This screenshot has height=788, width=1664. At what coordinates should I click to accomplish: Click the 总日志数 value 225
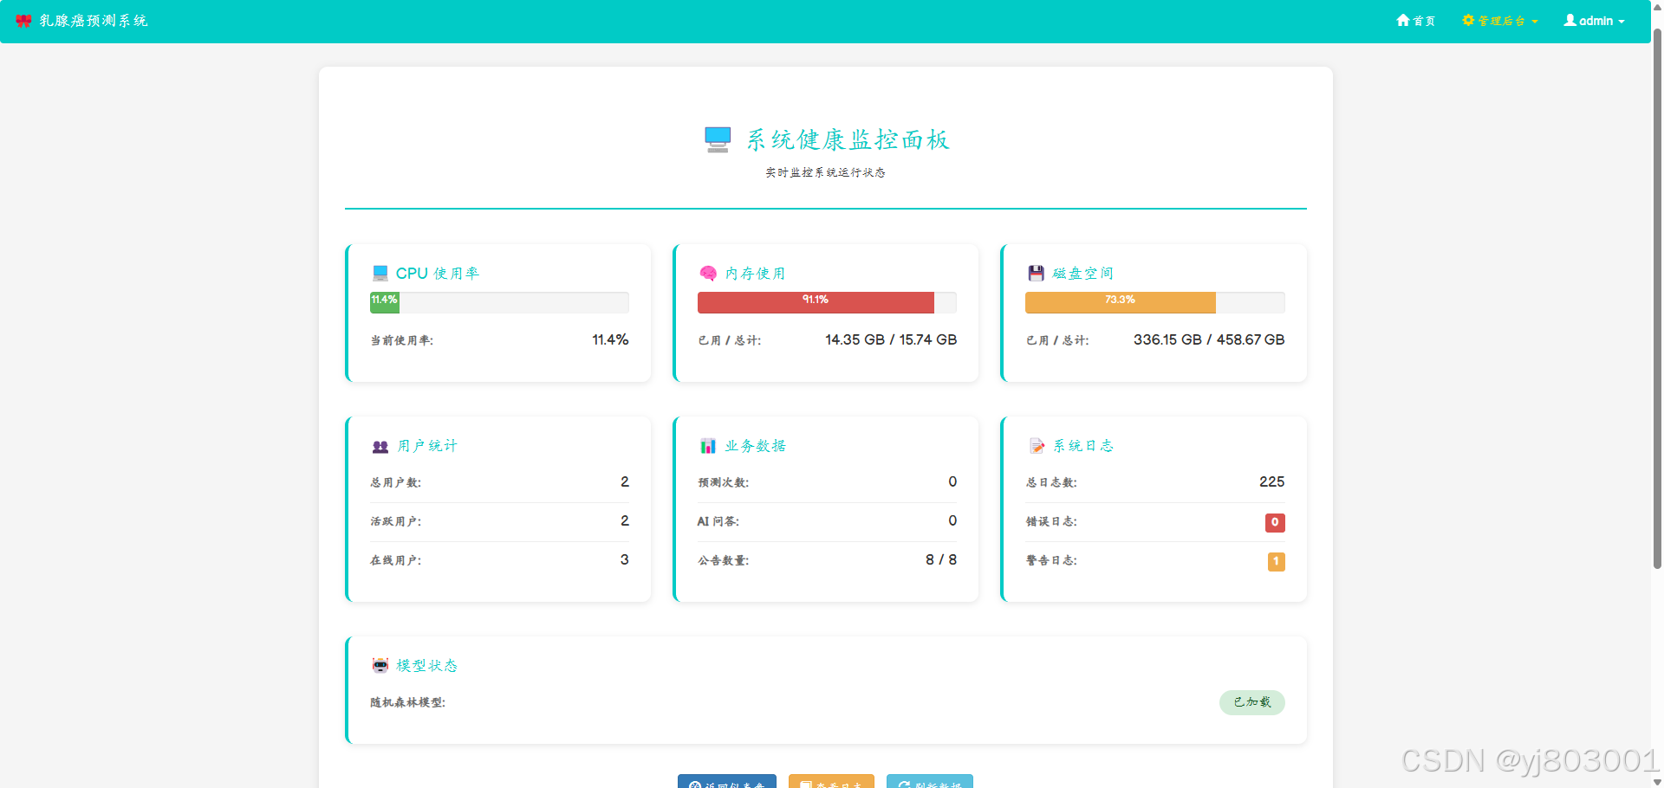[1272, 482]
